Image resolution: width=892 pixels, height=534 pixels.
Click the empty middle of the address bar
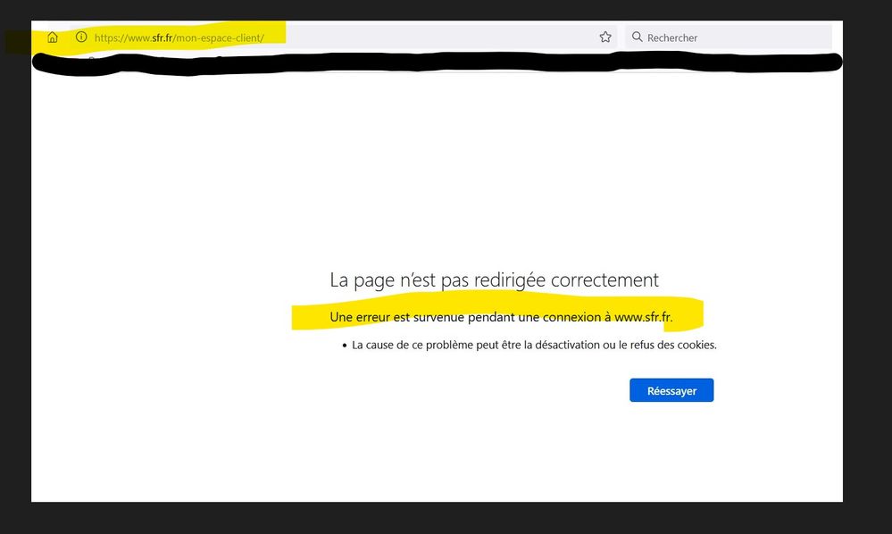(x=429, y=38)
